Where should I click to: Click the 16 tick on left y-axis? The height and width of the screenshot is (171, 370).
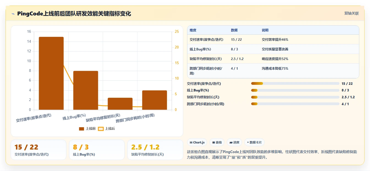point(29,32)
